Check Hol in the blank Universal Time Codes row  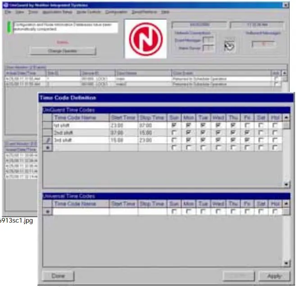click(275, 211)
